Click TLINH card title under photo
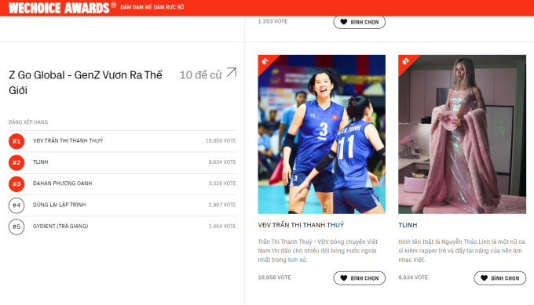Image resolution: width=534 pixels, height=305 pixels. pyautogui.click(x=408, y=225)
